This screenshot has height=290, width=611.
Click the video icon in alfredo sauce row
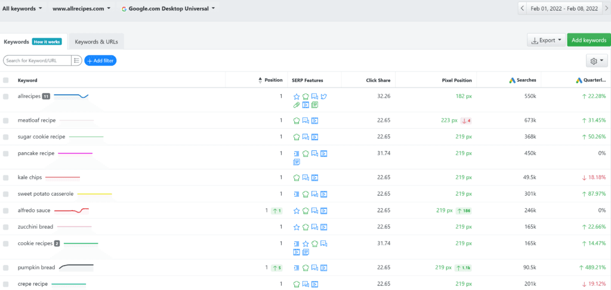(x=323, y=211)
